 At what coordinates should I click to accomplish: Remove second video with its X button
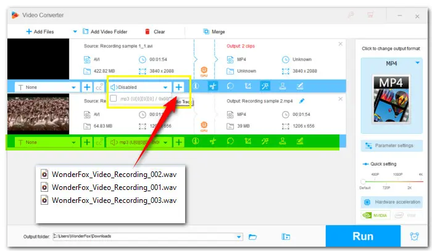tap(341, 99)
